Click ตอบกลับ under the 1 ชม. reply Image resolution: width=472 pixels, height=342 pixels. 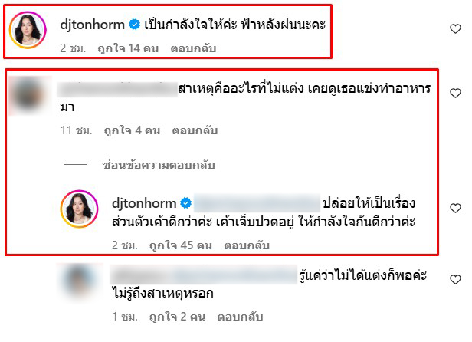(x=240, y=317)
